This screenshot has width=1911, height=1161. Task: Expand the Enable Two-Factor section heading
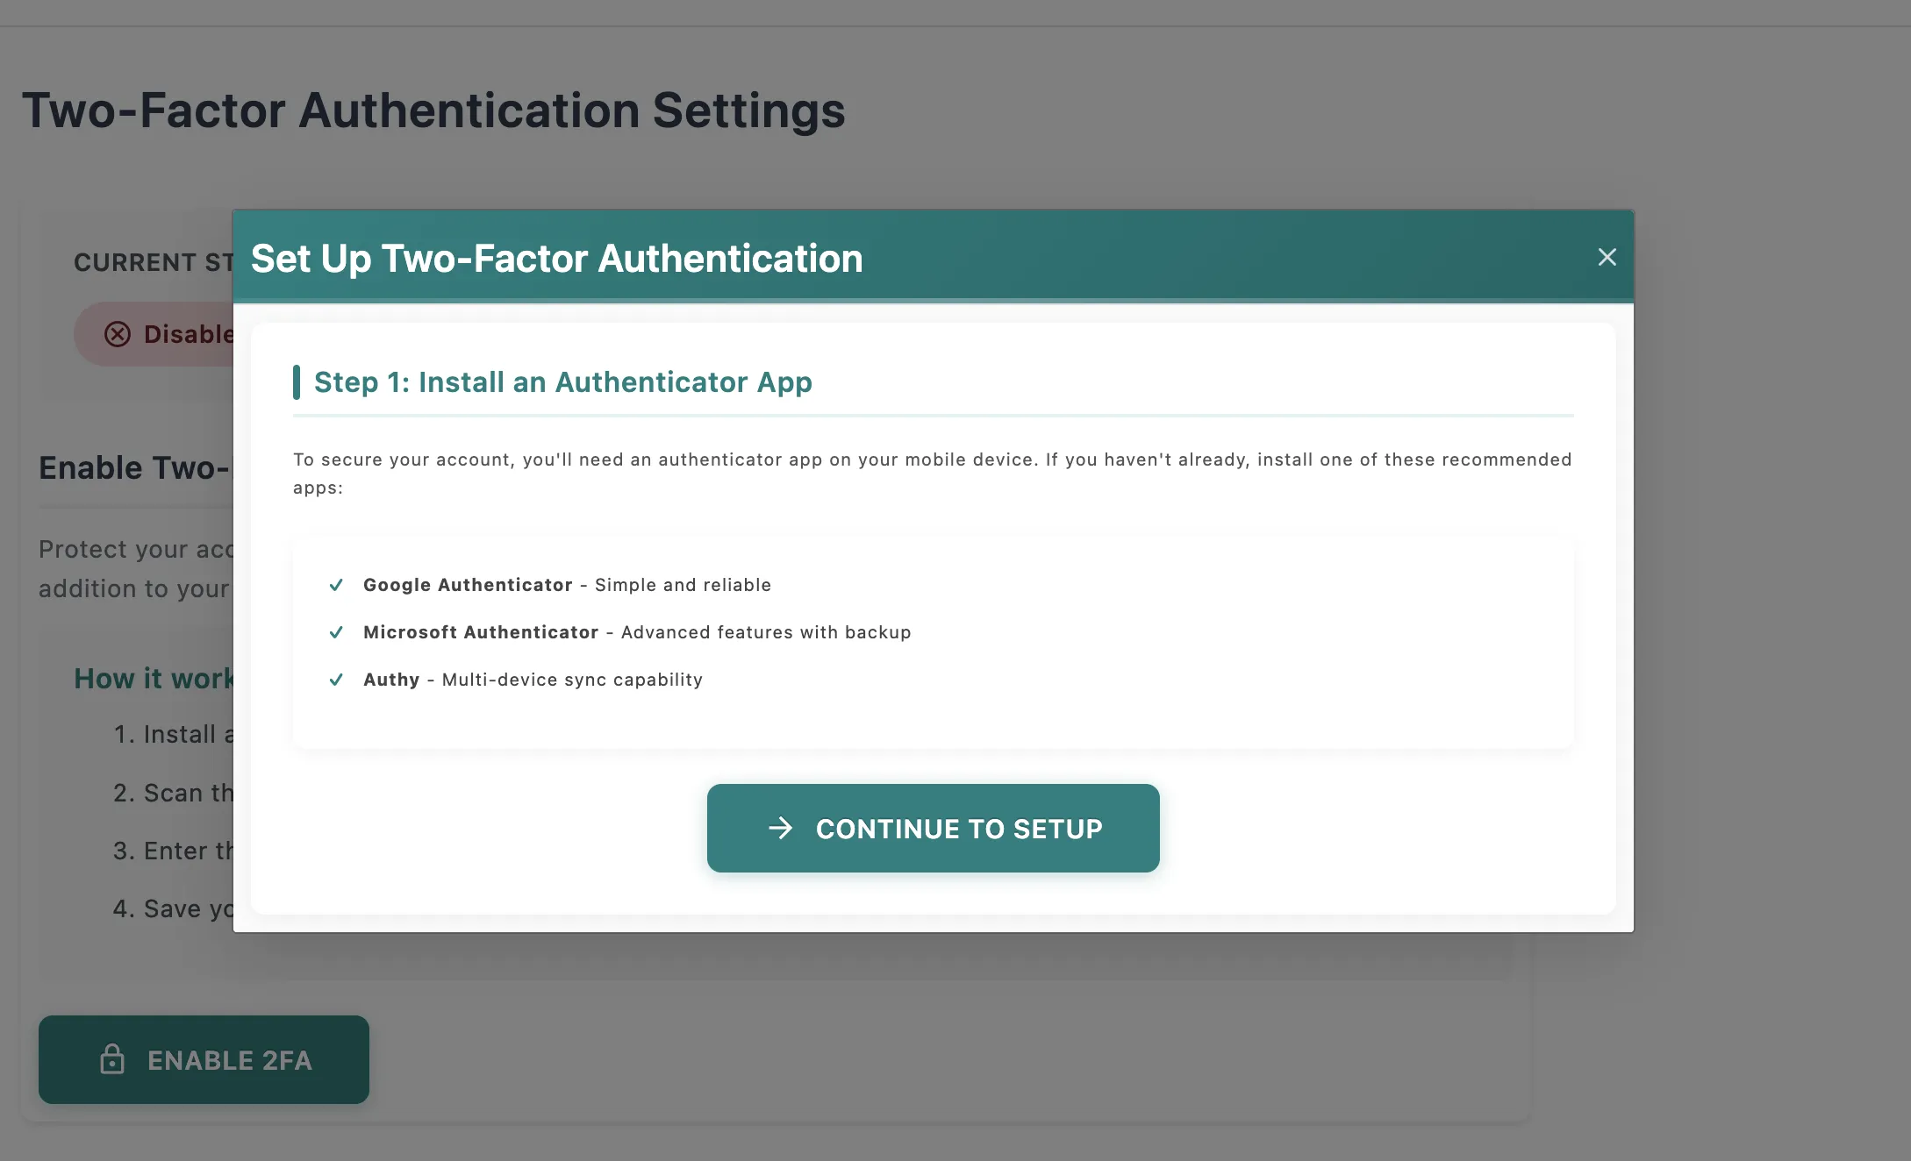click(x=133, y=467)
